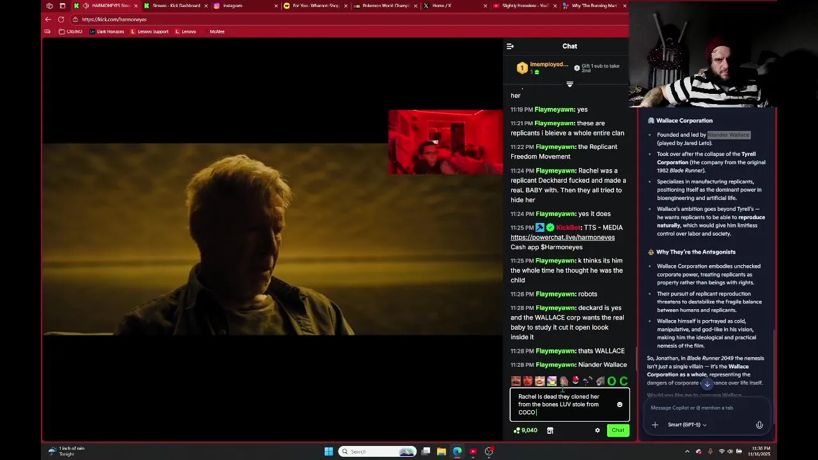Switch to the For You - Whatnot tab
The height and width of the screenshot is (460, 818).
(x=316, y=6)
